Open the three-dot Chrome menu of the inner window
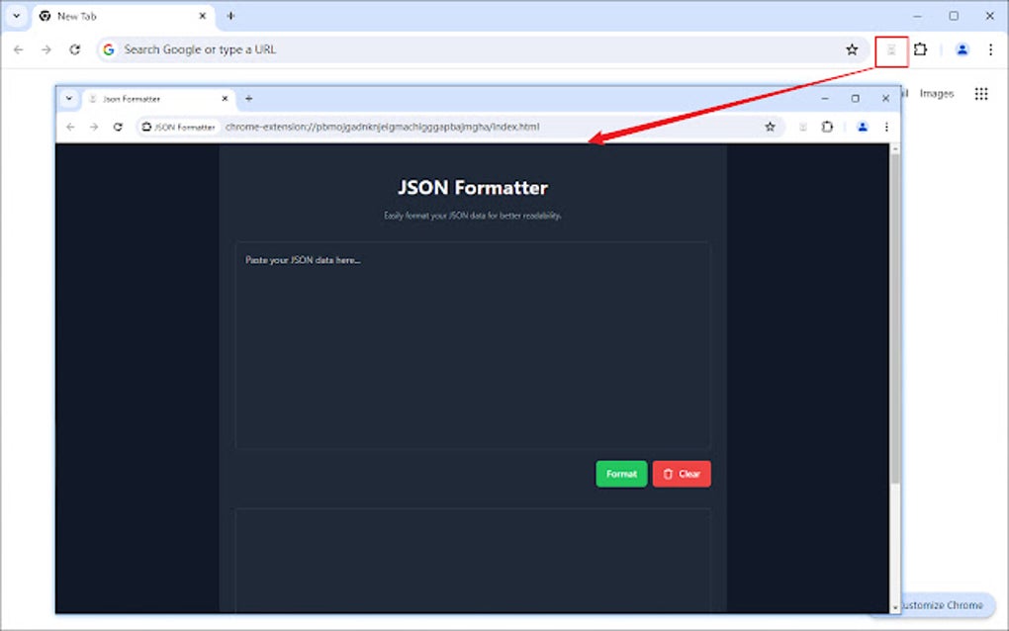Screen dimensions: 1009x631 [886, 127]
